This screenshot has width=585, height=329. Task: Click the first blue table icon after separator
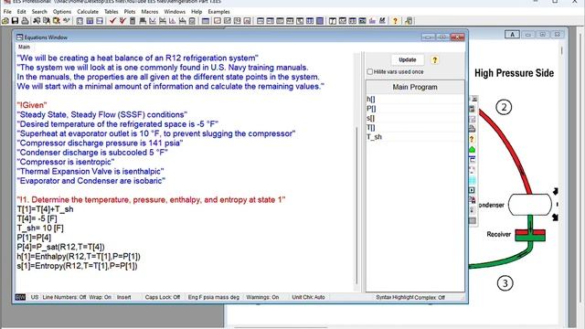[x=80, y=21]
